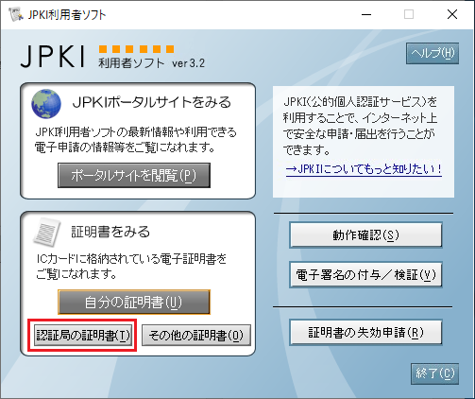This screenshot has height=399, width=475.
Task: Exit using the 終了(C) button
Action: pyautogui.click(x=434, y=373)
